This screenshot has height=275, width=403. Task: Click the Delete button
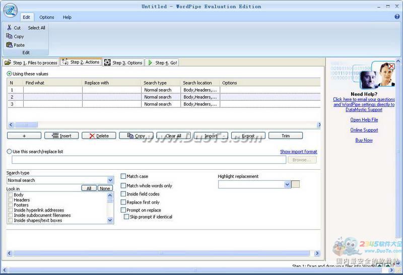click(x=99, y=135)
